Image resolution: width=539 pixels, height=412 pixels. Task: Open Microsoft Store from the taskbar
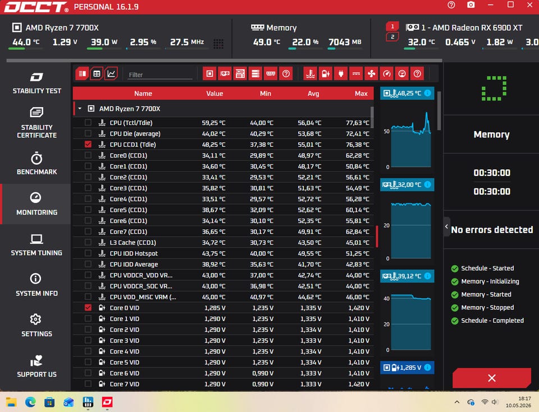[x=49, y=402]
